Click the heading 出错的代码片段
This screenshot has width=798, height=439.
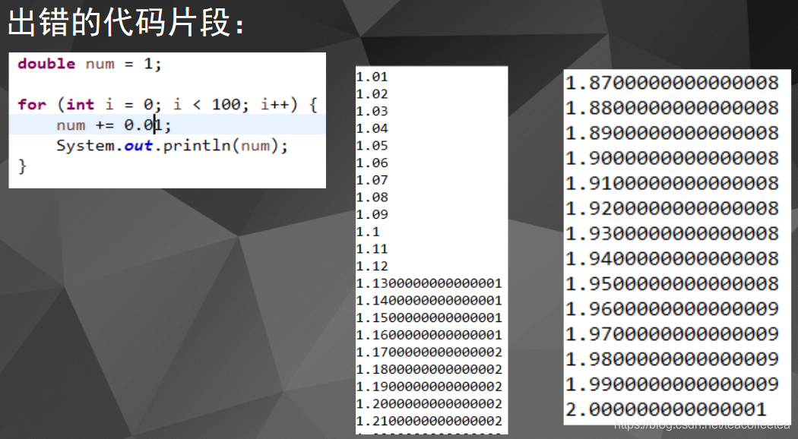[x=127, y=23]
